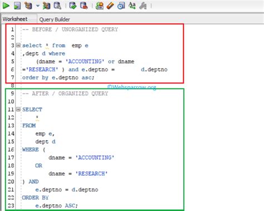Click 'order by e.deptno asc;' on line 7
This screenshot has width=264, height=211.
tap(58, 77)
